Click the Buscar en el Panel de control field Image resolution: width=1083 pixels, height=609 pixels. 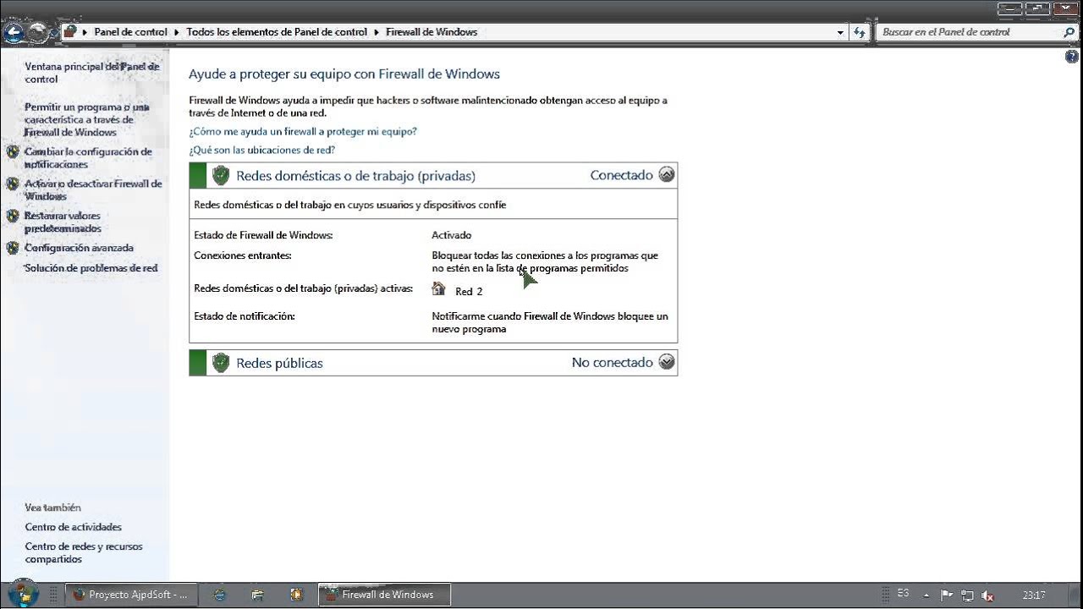pos(969,32)
